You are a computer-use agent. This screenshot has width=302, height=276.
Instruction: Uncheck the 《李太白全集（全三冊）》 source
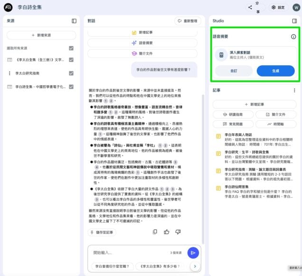tap(71, 60)
